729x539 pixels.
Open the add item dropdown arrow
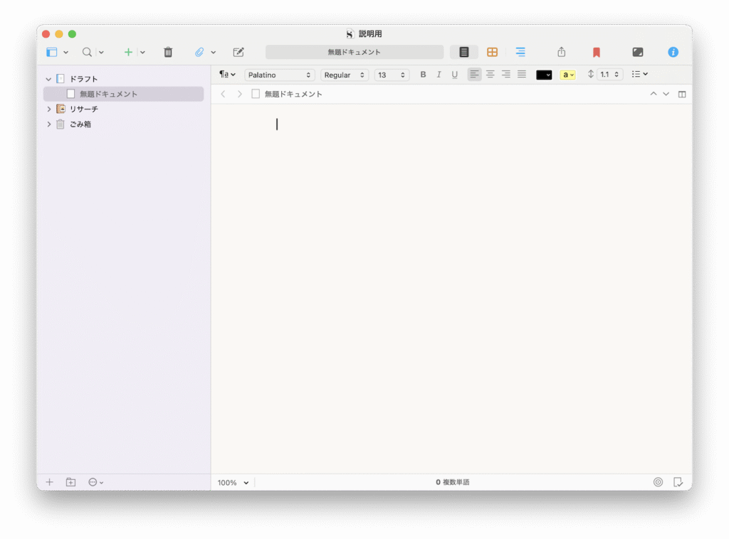[x=142, y=53]
